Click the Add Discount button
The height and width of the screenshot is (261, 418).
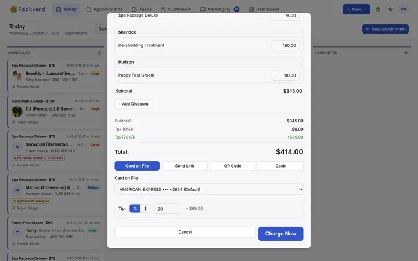[134, 104]
